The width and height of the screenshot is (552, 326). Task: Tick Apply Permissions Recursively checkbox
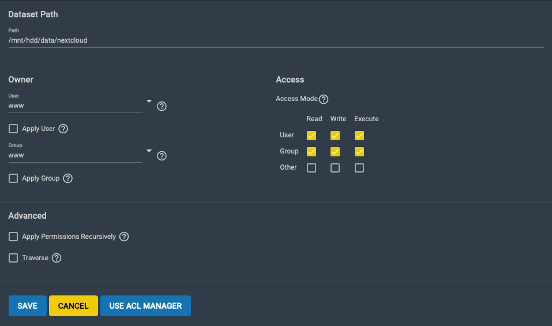13,237
